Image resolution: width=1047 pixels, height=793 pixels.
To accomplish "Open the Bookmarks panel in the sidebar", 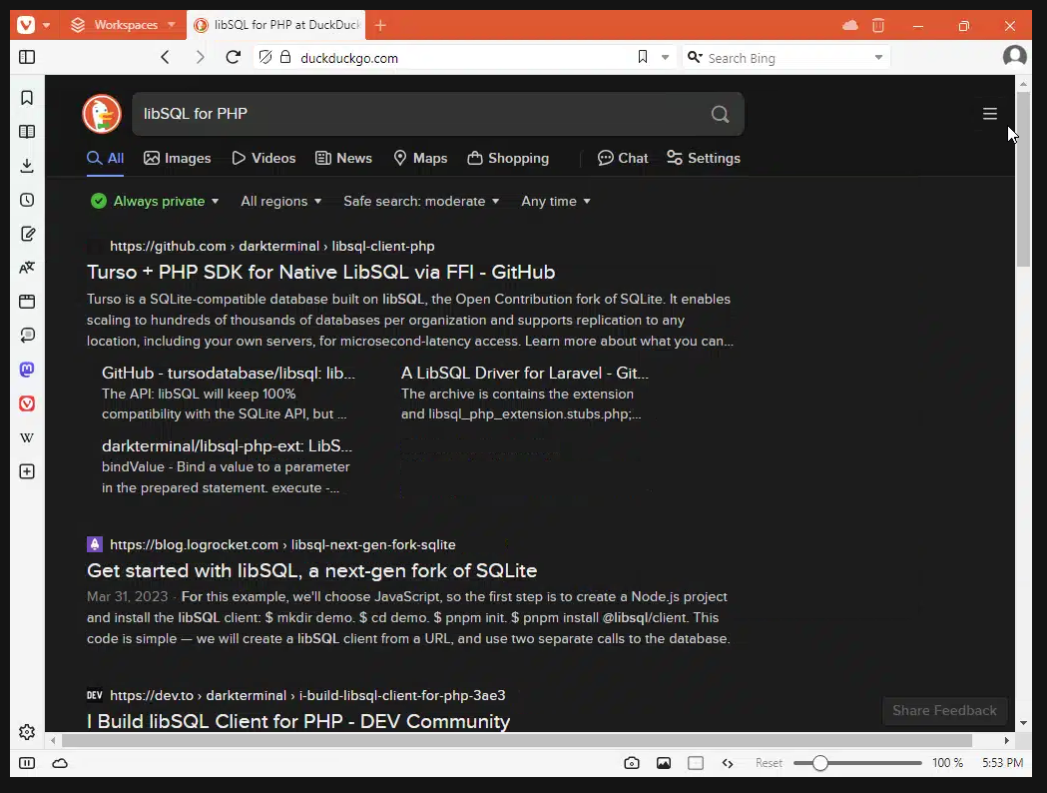I will click(x=27, y=97).
